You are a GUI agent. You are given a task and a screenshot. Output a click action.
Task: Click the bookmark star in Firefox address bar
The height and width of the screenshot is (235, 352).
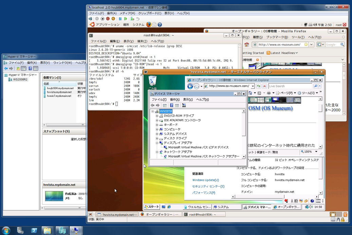[306, 45]
